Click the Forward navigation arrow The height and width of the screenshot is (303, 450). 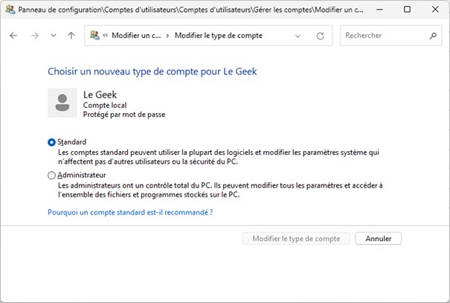34,36
